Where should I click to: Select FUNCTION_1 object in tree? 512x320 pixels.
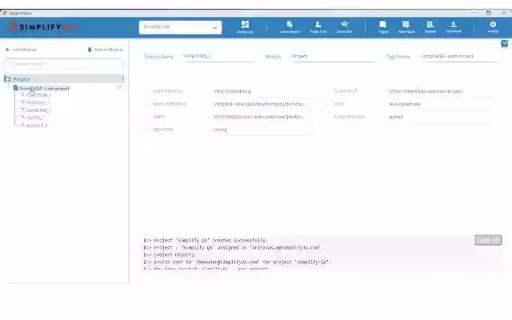pos(38,95)
